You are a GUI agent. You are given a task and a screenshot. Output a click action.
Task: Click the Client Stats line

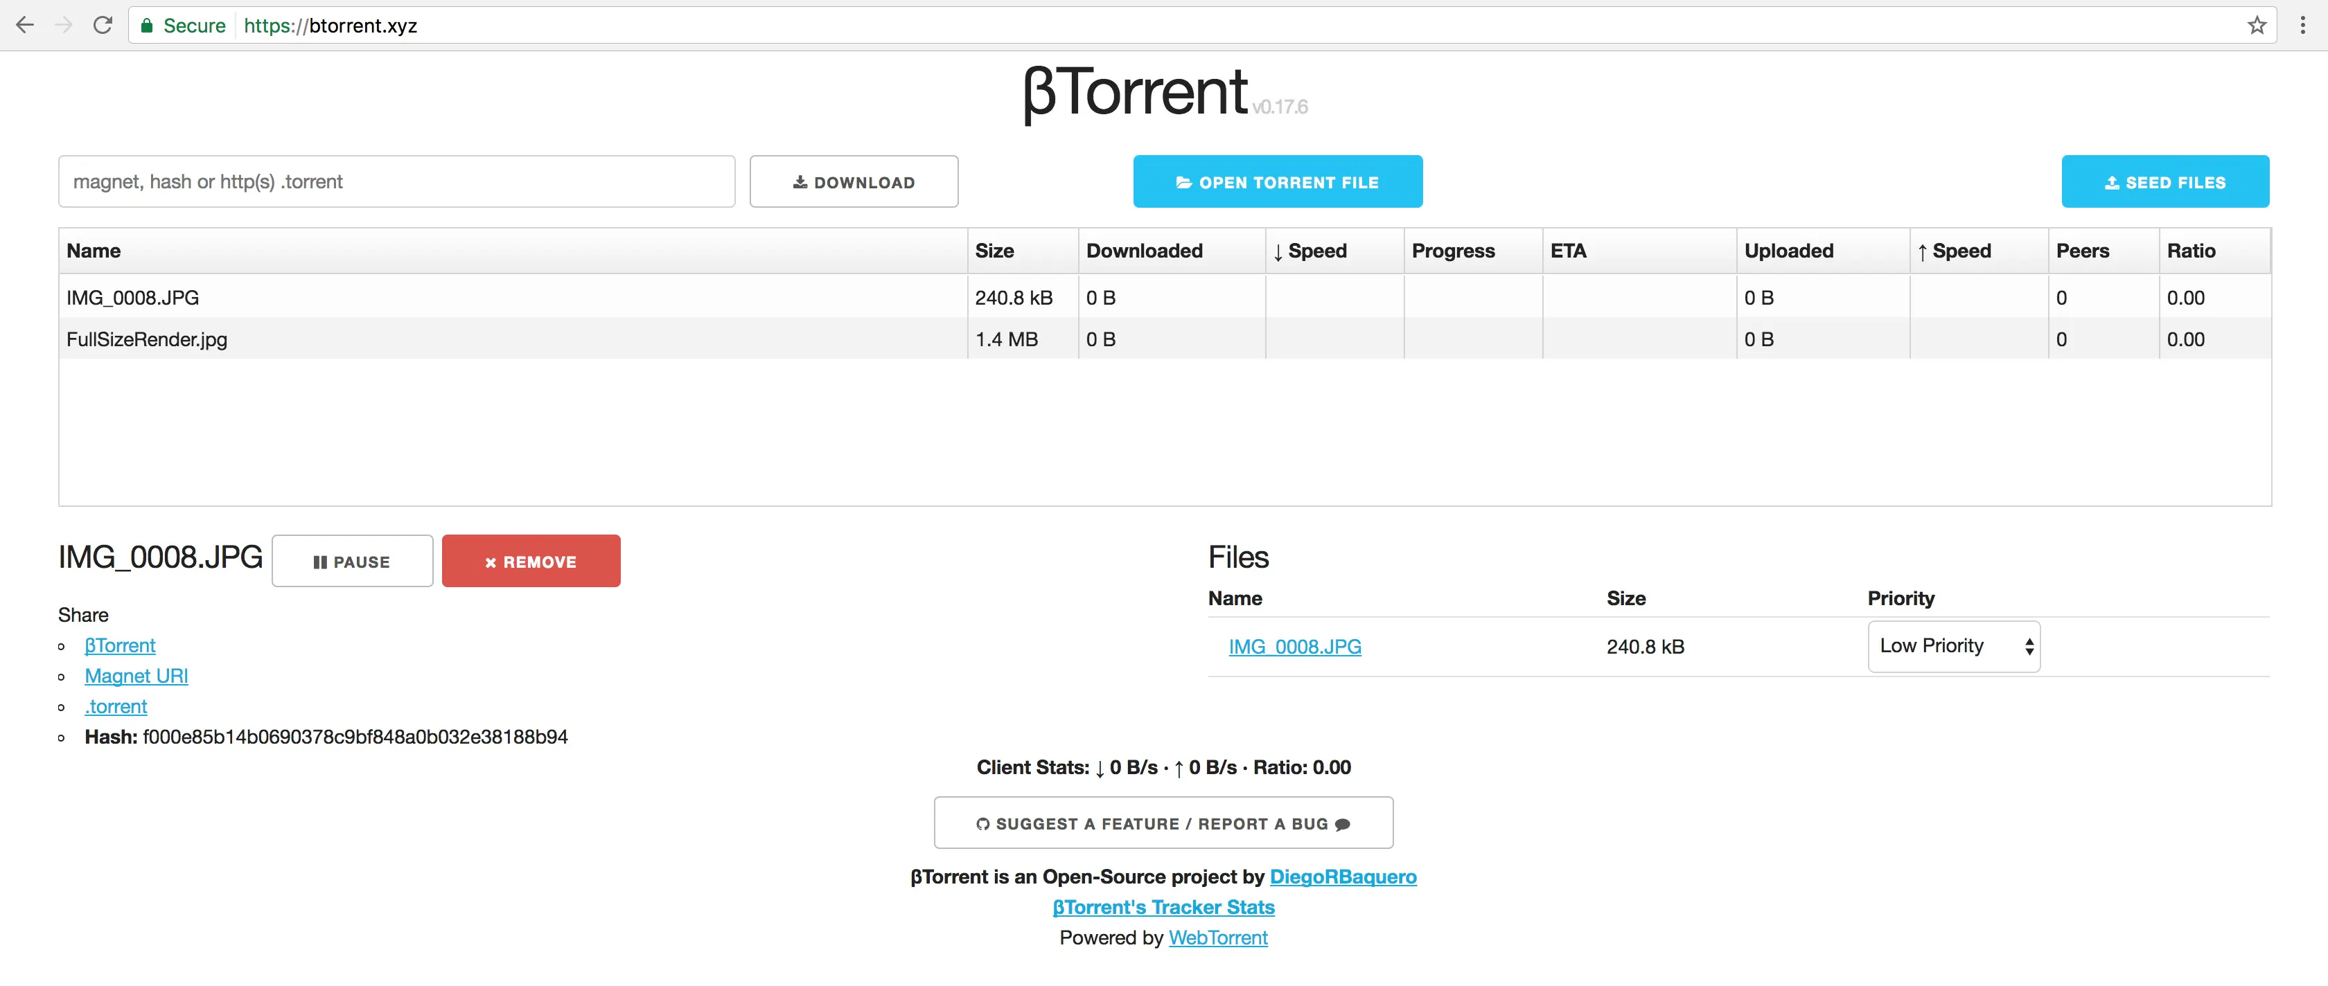click(x=1164, y=767)
